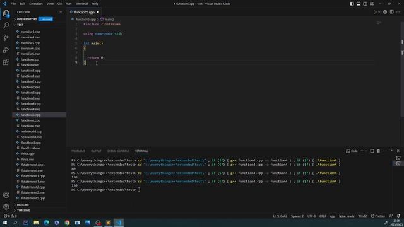Open the Source Control view
The width and height of the screenshot is (404, 227).
6,38
